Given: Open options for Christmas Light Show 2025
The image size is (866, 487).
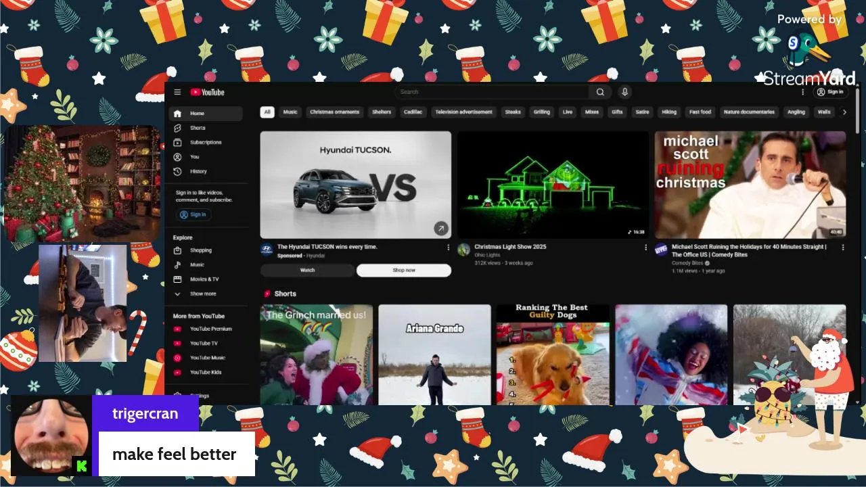Looking at the screenshot, I should pos(645,248).
